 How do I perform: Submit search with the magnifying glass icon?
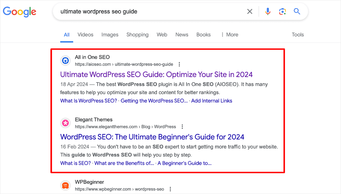coord(297,11)
